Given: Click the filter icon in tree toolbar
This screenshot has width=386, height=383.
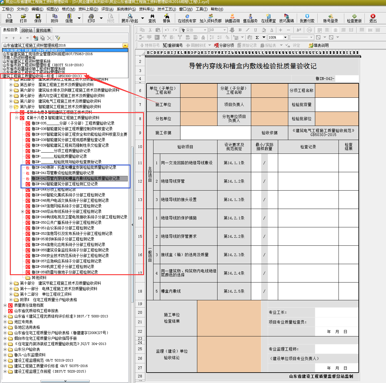Looking at the screenshot, I should (x=58, y=38).
